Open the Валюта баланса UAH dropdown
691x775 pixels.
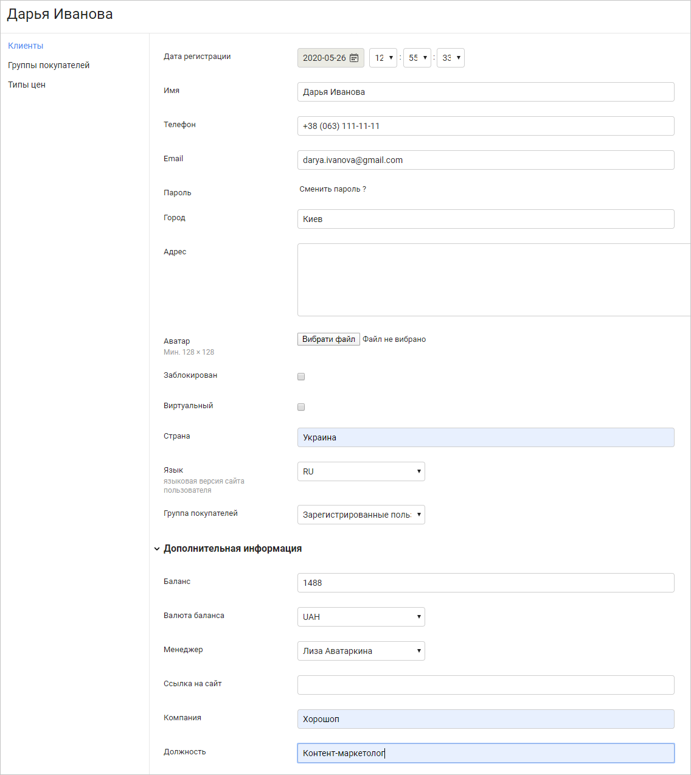[x=361, y=617]
